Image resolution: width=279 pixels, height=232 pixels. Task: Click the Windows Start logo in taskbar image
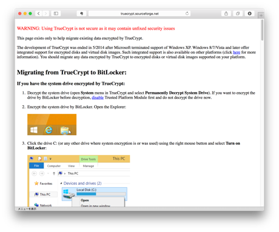[34, 130]
